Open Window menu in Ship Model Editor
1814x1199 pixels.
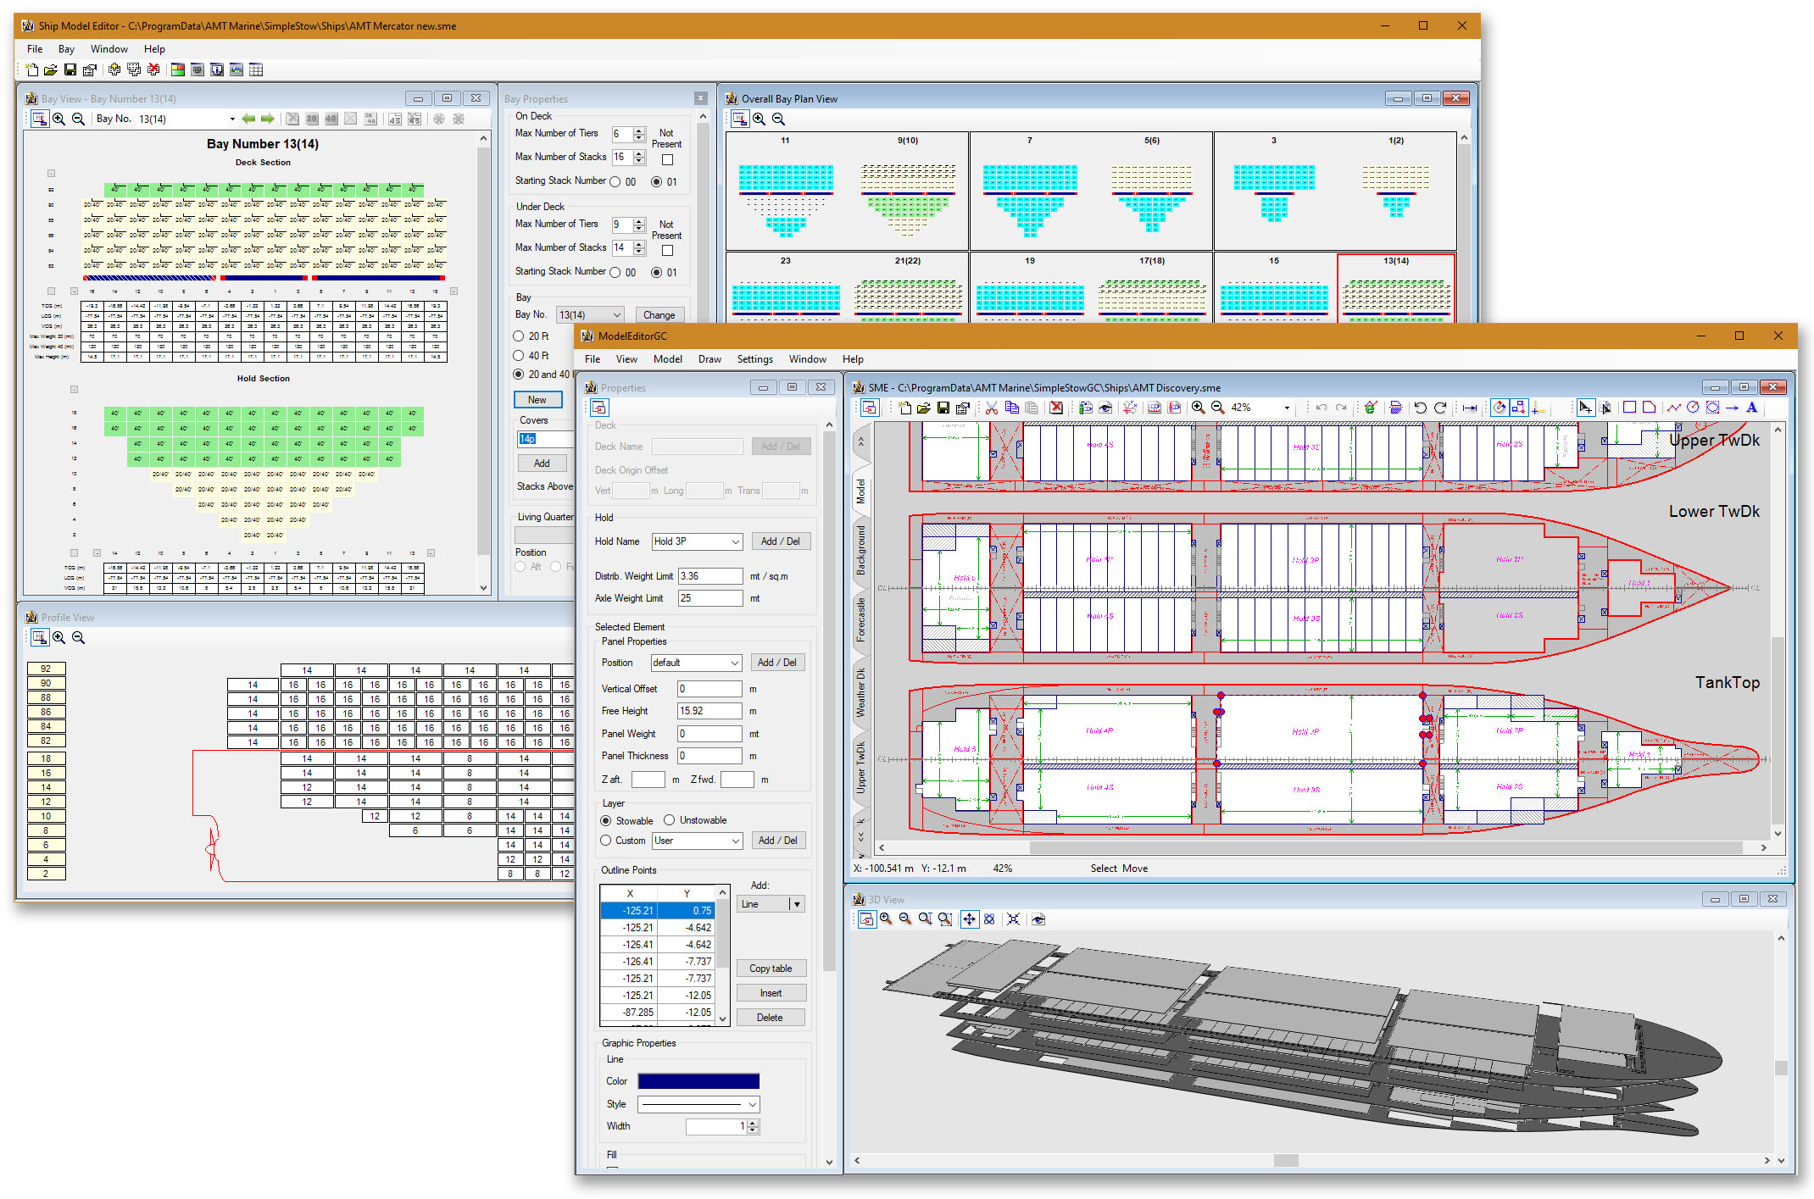tap(109, 49)
